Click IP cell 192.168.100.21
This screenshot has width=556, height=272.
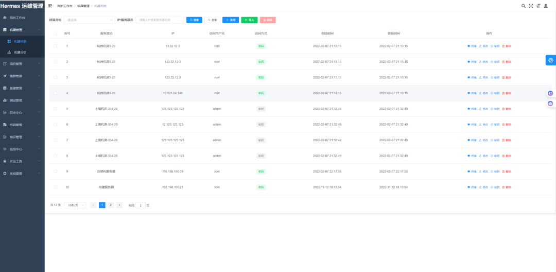point(172,187)
